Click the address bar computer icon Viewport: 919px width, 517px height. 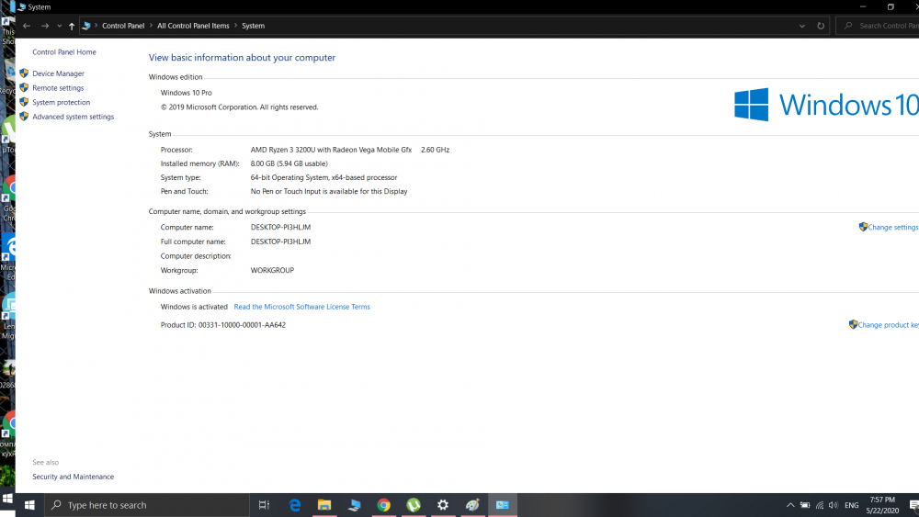(x=86, y=26)
